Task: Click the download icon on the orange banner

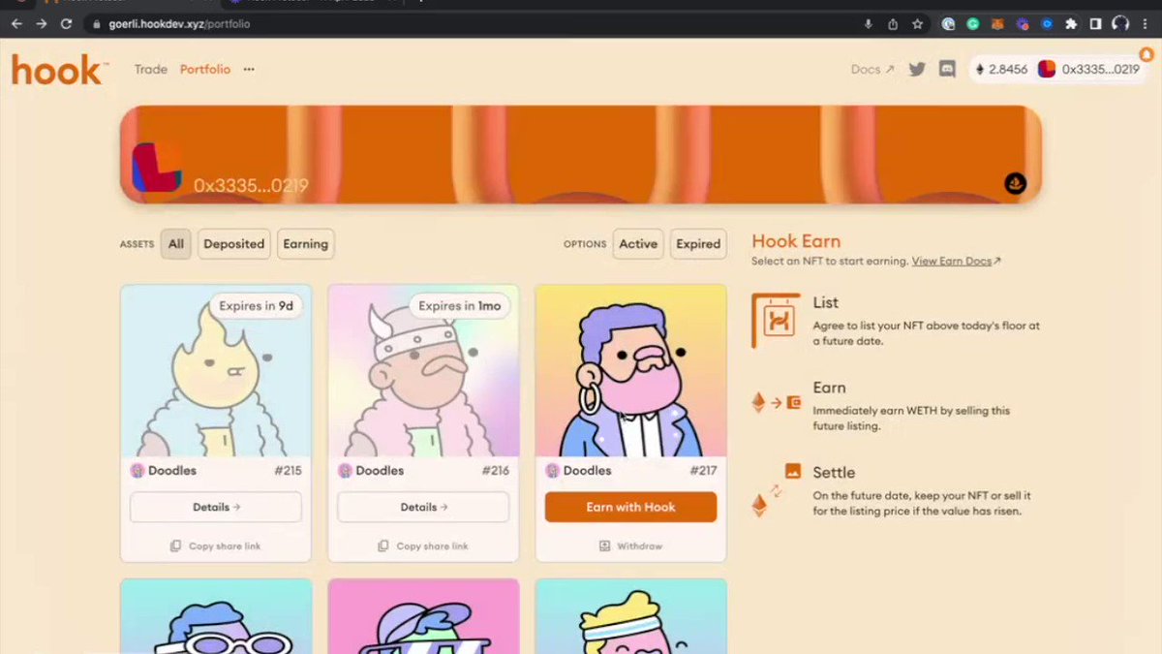Action: [x=1015, y=183]
